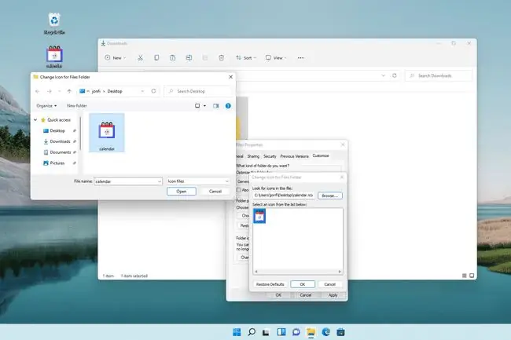Open the view options dropdown arrow
The height and width of the screenshot is (340, 511).
[204, 106]
